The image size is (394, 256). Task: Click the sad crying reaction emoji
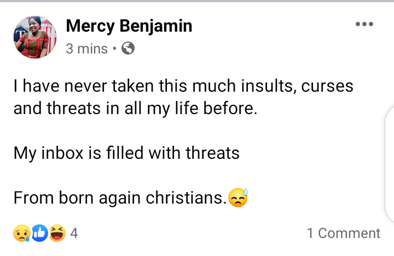21,233
